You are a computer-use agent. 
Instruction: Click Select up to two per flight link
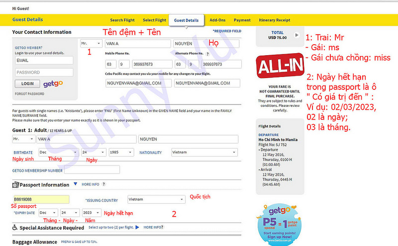(111, 227)
